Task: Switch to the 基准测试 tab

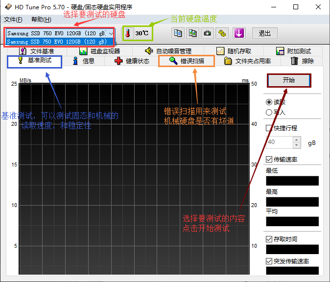Action: click(34, 61)
